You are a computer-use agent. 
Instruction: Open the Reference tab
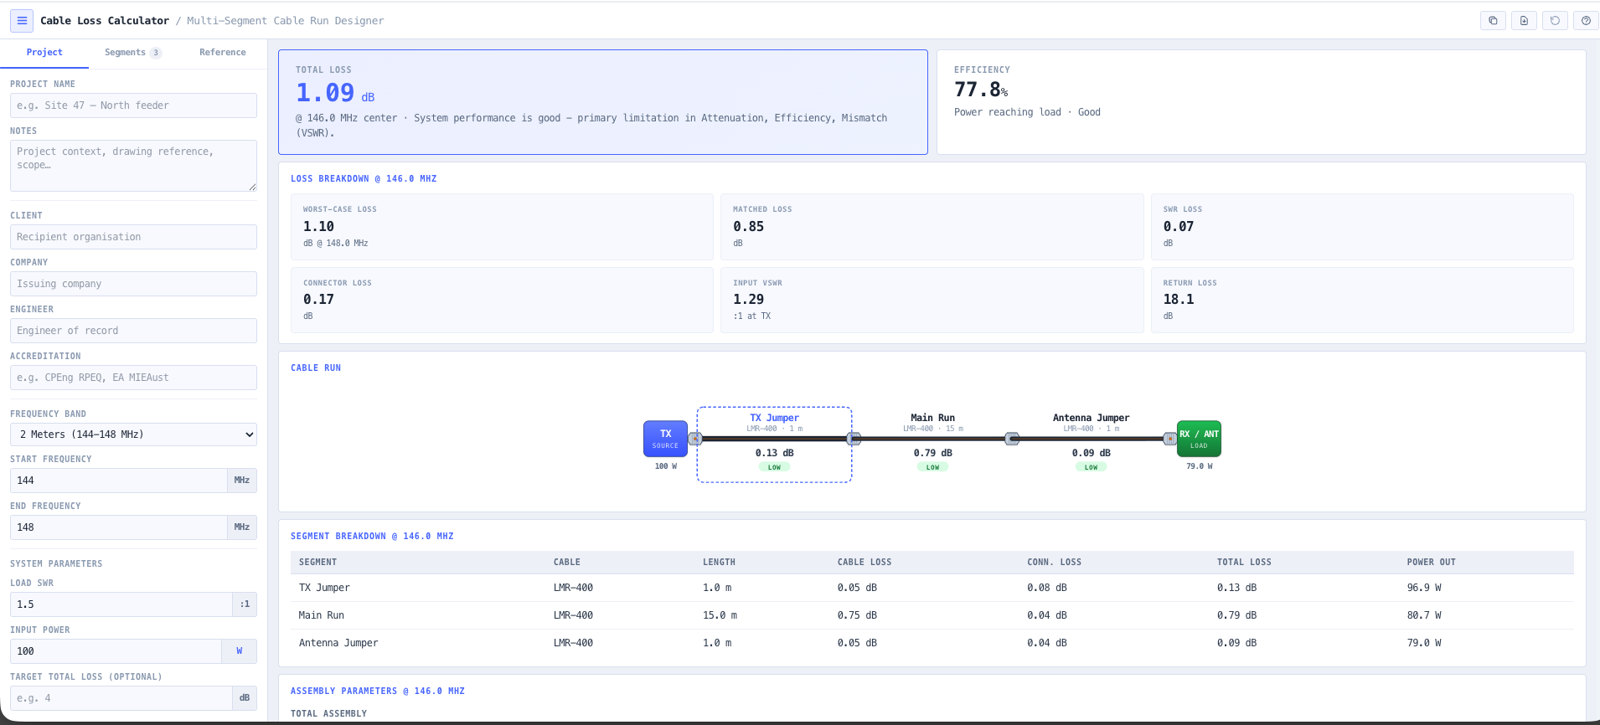(223, 53)
